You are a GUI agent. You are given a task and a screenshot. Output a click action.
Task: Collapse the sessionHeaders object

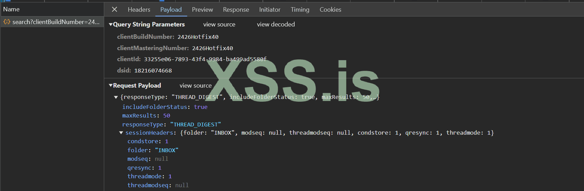(121, 133)
